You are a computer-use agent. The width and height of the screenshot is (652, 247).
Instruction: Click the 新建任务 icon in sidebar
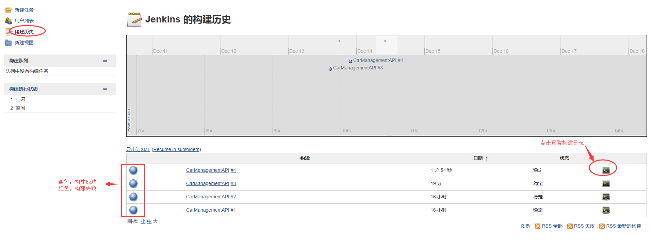tap(9, 10)
